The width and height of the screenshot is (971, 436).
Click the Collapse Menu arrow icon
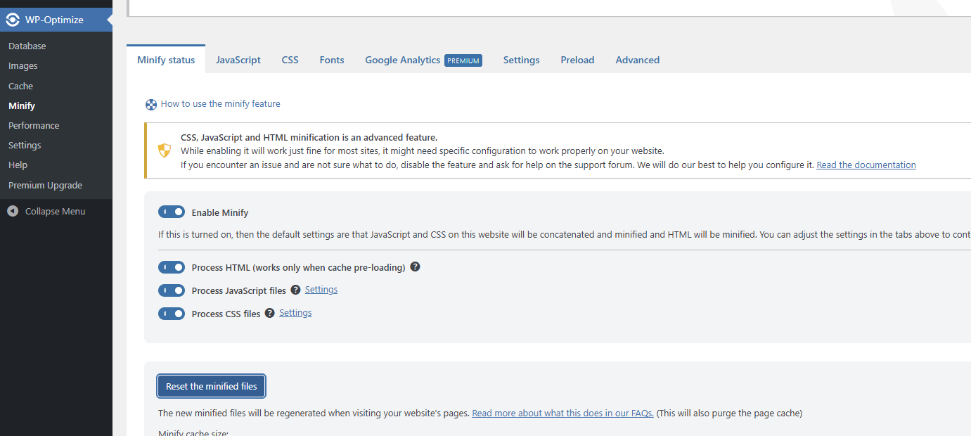coord(13,211)
